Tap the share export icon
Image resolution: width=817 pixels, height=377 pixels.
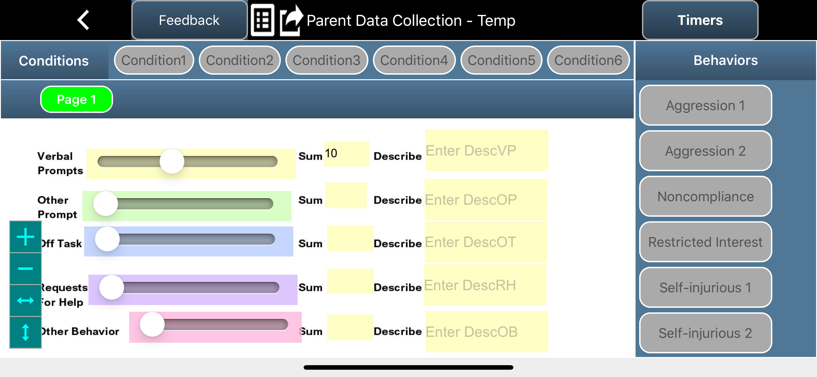pos(291,20)
